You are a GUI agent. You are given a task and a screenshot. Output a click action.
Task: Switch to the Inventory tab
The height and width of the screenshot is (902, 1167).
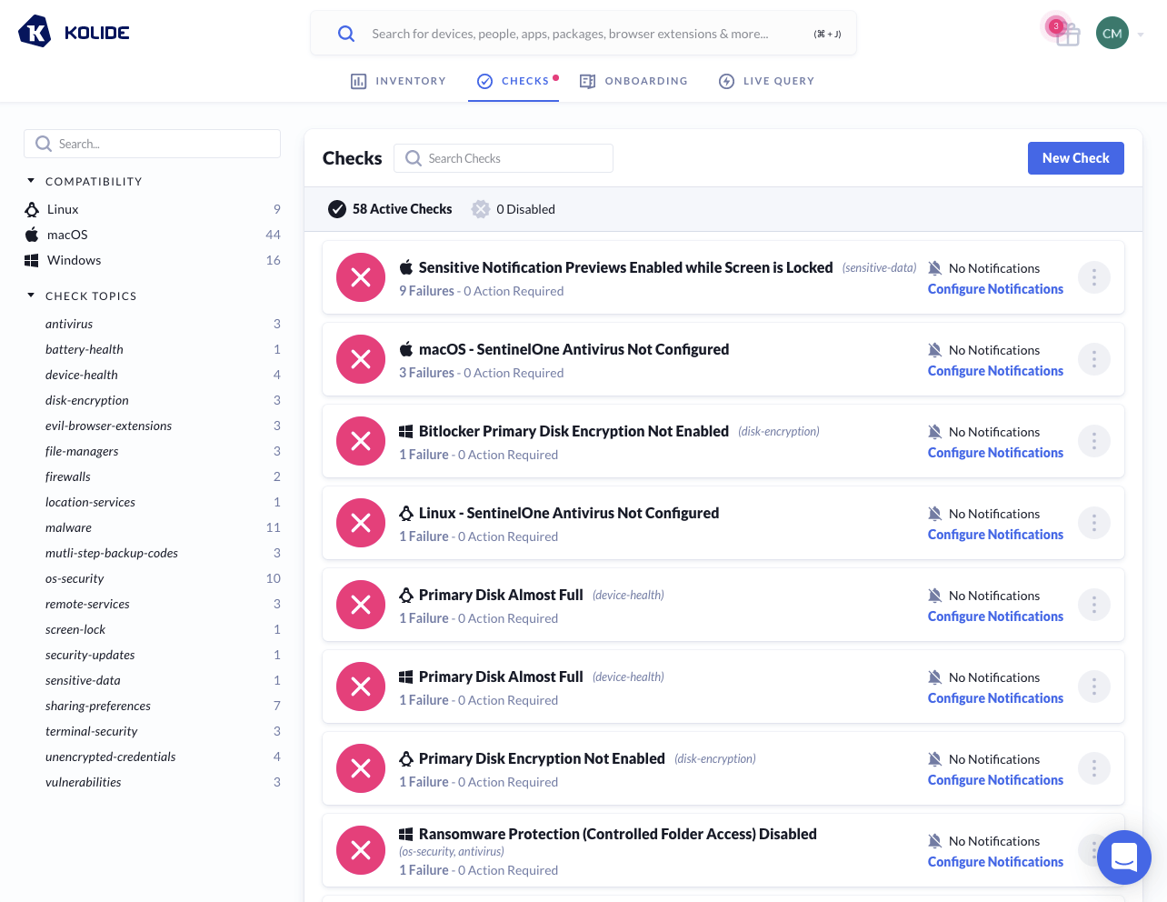[399, 81]
